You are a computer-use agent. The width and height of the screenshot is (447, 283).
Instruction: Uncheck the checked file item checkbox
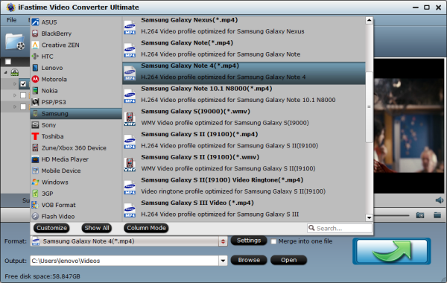click(x=23, y=84)
